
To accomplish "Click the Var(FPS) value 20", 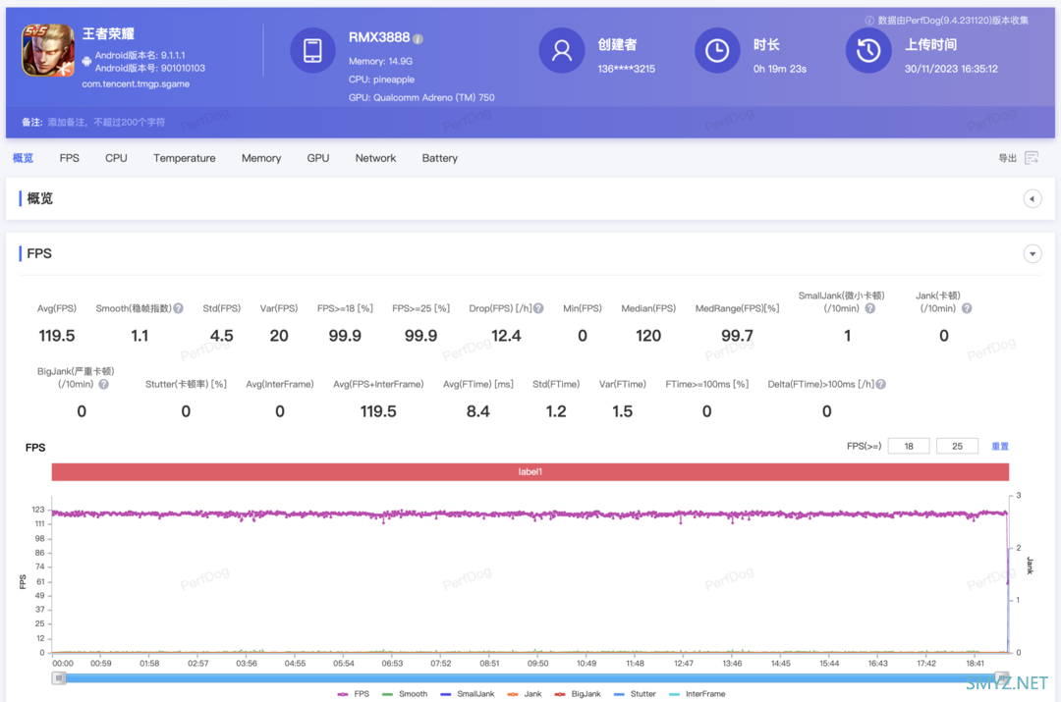I will (279, 336).
